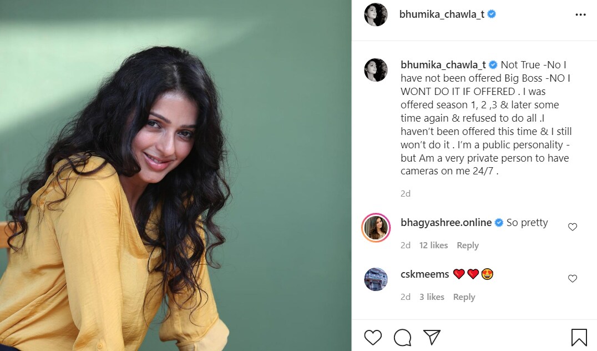Screen dimensions: 597x351
Task: Share the post with the paper plane icon
Action: [432, 337]
